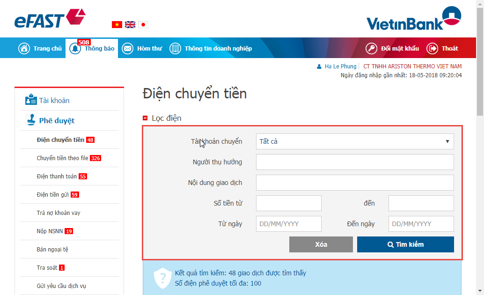Click the user profile icon near Ha Le Phung

tap(319, 66)
